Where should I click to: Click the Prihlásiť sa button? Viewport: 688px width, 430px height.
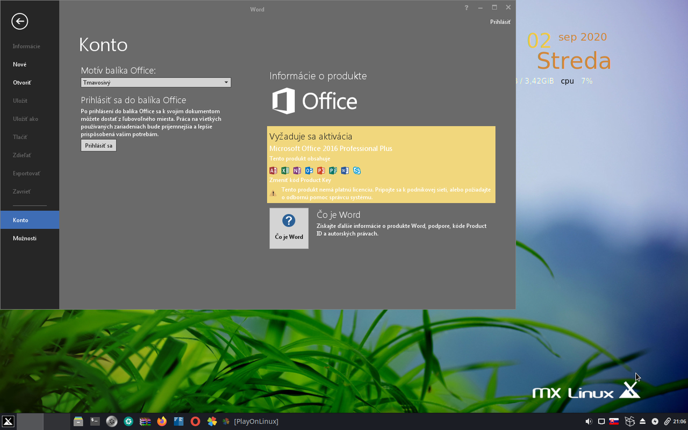pyautogui.click(x=98, y=146)
